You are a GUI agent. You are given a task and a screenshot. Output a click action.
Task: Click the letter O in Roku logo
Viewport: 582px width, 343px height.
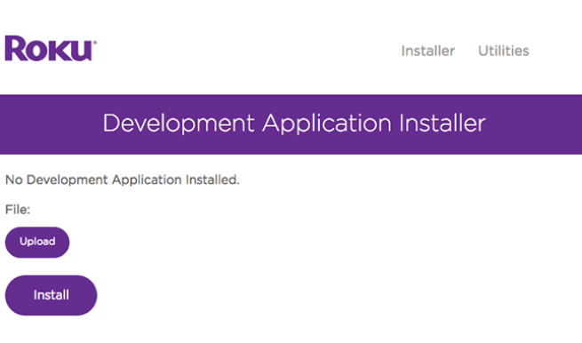tap(36, 51)
